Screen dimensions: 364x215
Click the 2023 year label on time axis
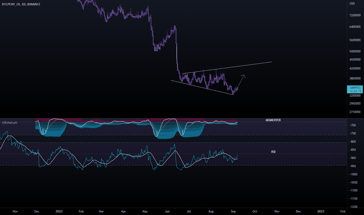click(321, 211)
